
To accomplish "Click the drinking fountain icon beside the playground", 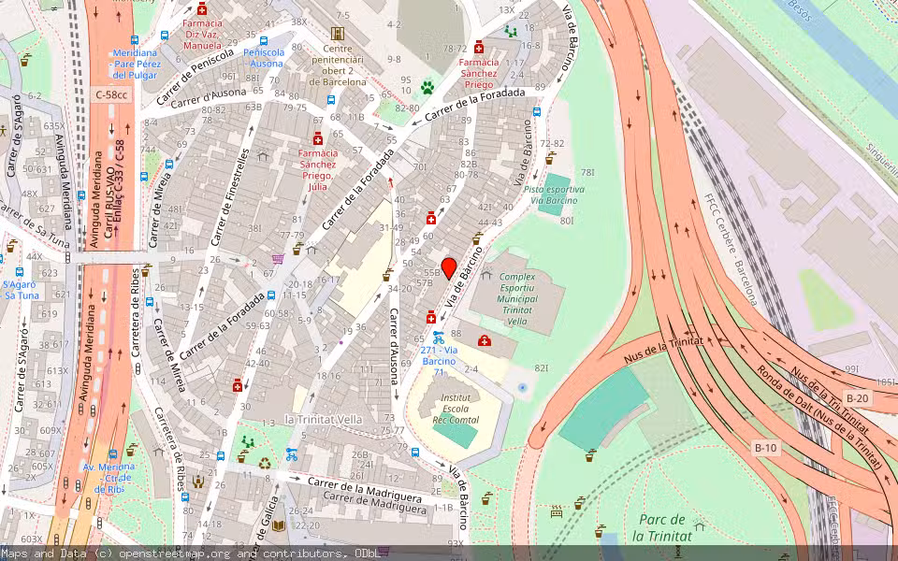I will (244, 453).
